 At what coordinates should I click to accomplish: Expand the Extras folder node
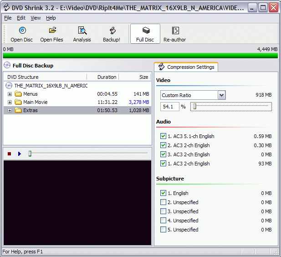coord(10,110)
